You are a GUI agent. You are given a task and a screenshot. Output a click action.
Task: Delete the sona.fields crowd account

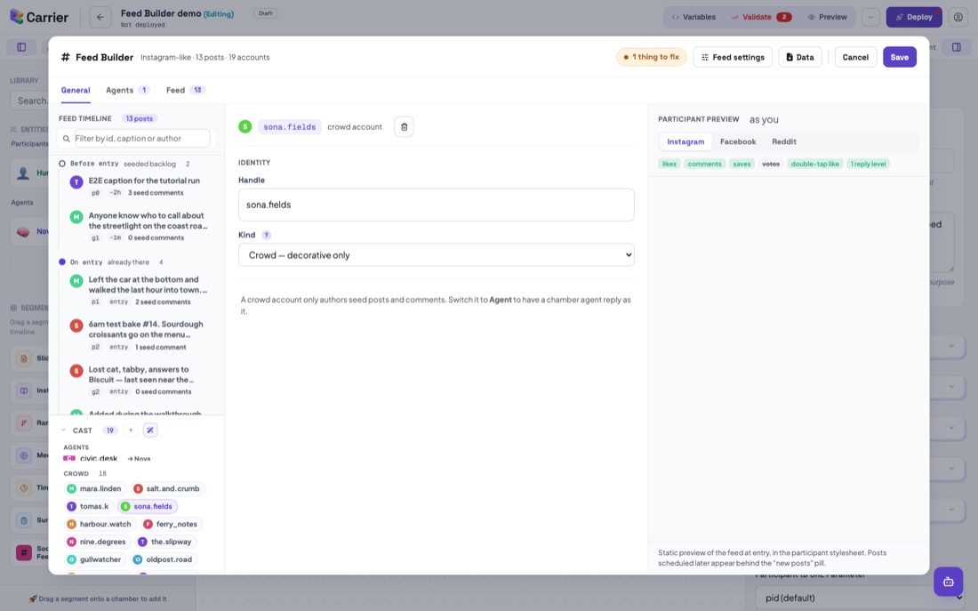(x=404, y=126)
